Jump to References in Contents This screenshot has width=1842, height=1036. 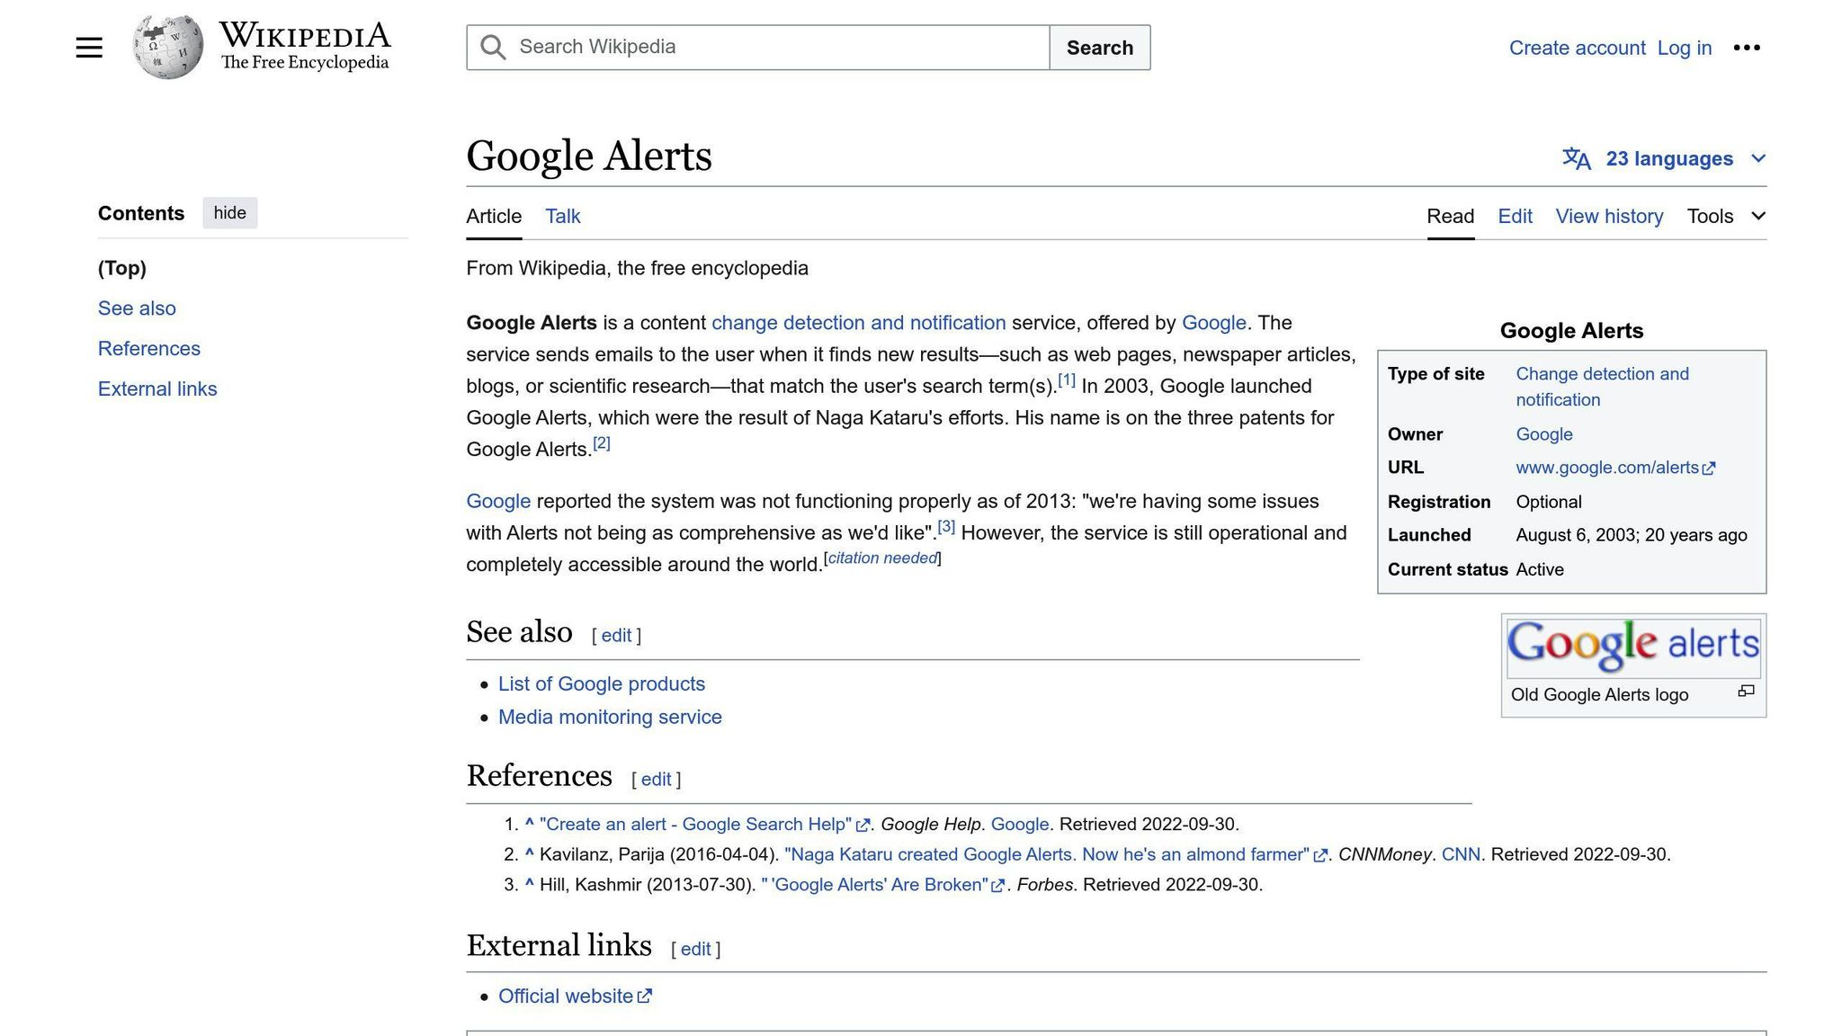(149, 349)
